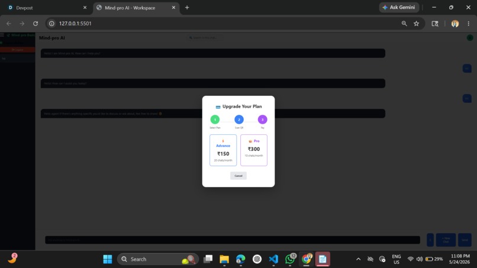Click the message input box at bottom
The image size is (477, 268).
pyautogui.click(x=233, y=240)
